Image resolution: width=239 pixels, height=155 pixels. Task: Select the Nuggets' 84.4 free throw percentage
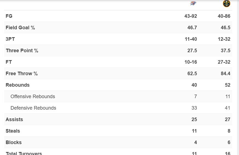pos(226,74)
